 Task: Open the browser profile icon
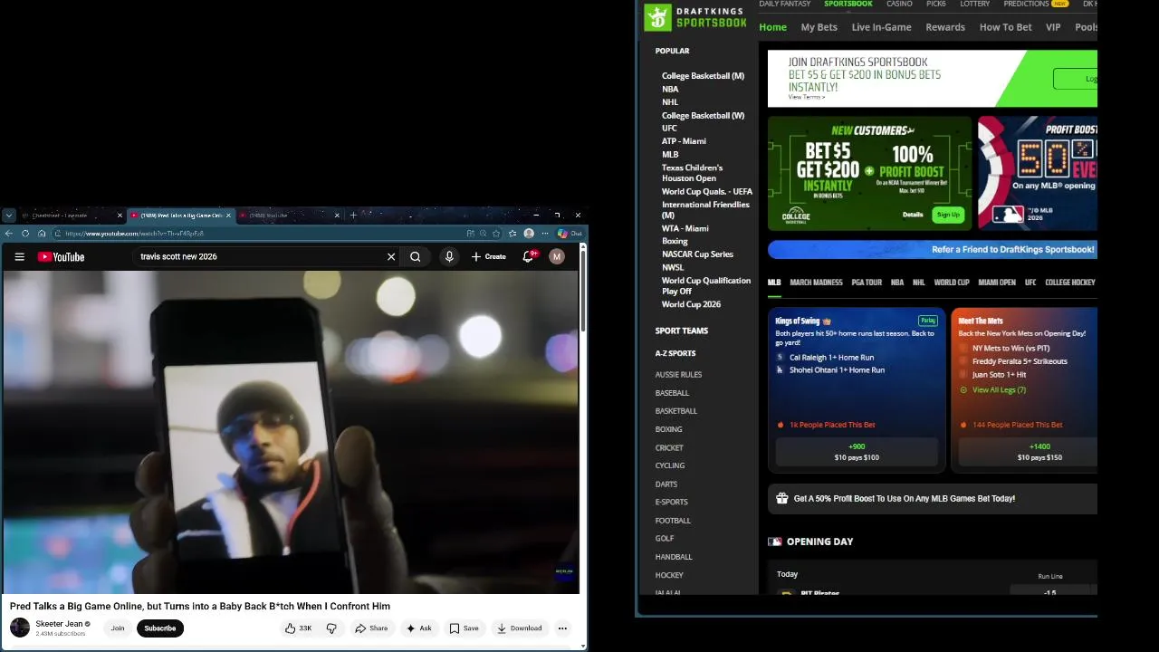coord(529,234)
